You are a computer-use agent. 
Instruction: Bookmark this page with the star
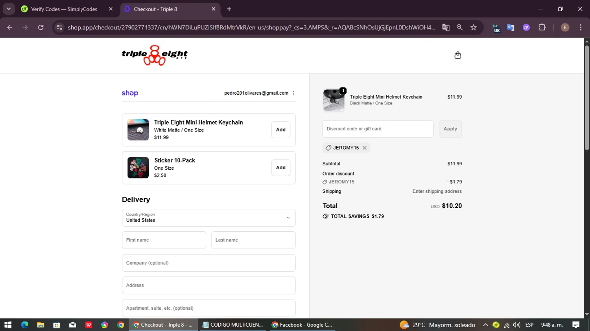click(x=474, y=27)
